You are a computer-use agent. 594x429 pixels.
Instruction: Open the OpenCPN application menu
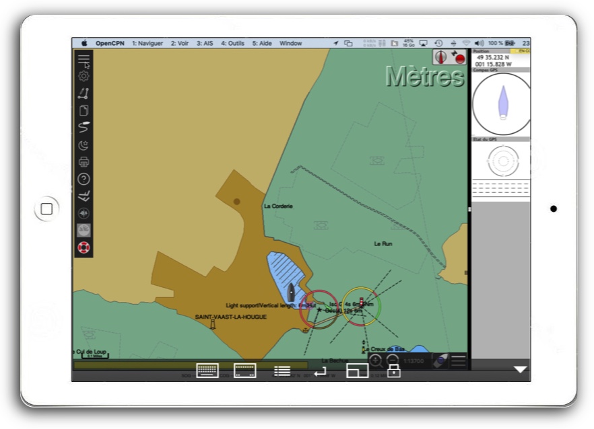110,43
